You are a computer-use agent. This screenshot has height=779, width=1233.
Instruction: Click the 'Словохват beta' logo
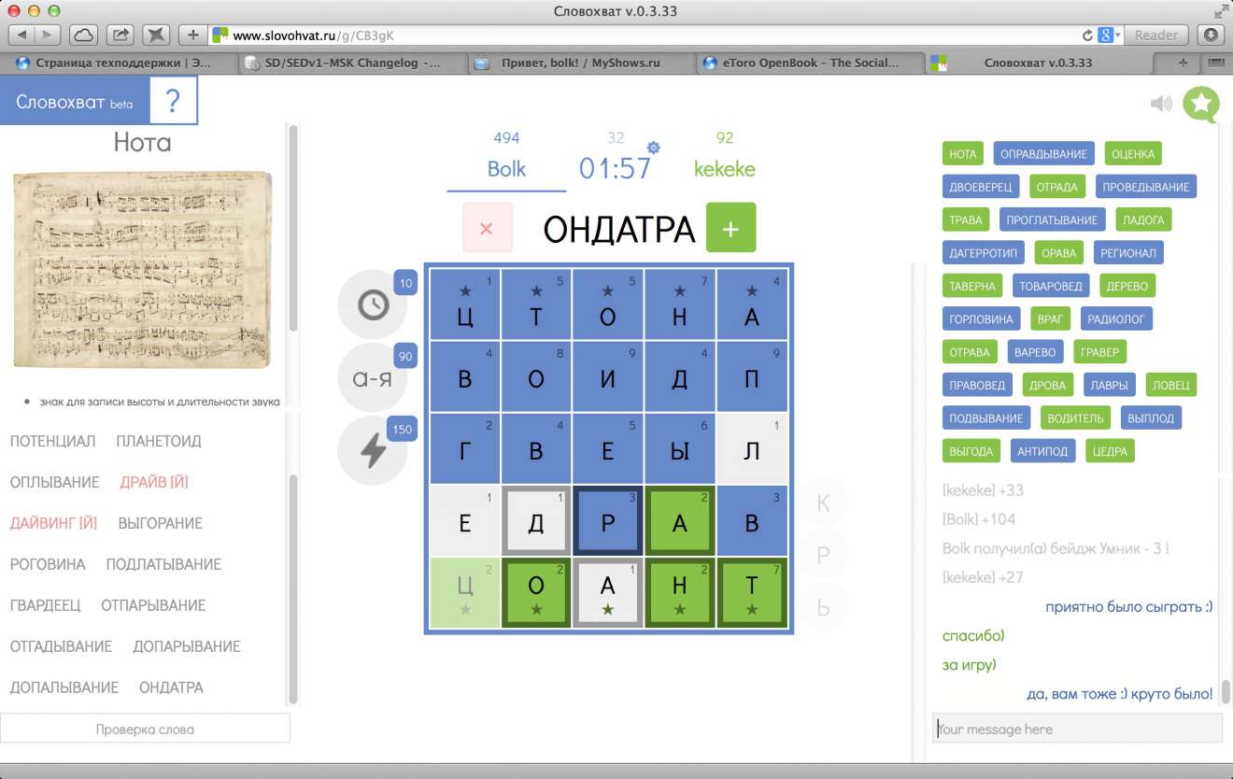pos(75,103)
